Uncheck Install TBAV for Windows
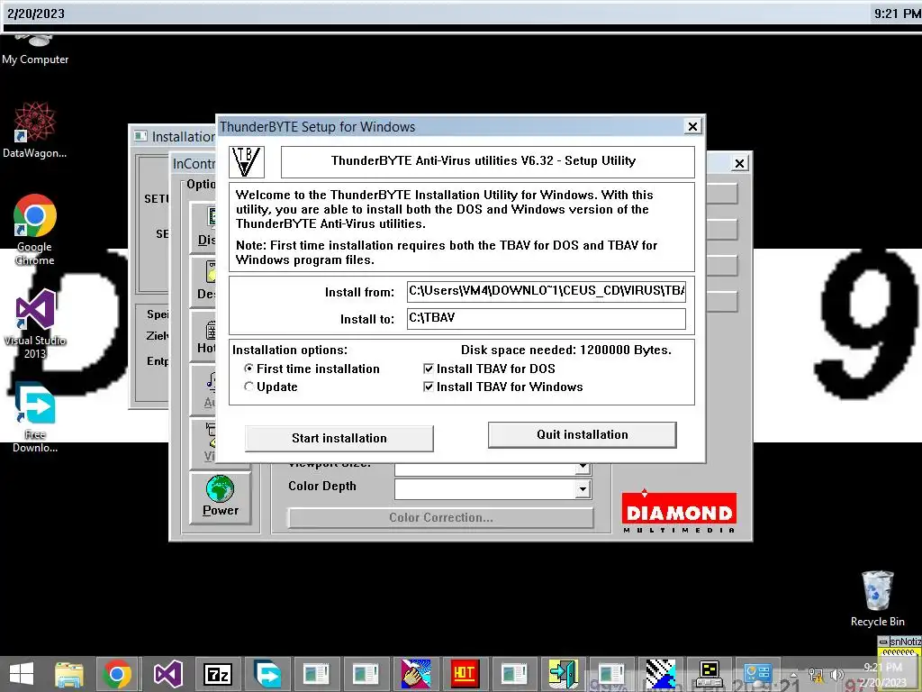This screenshot has width=922, height=692. 428,387
